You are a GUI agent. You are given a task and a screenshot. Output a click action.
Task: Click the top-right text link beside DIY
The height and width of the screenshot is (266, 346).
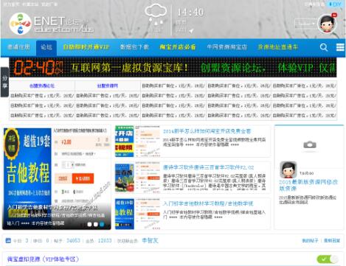(314, 4)
